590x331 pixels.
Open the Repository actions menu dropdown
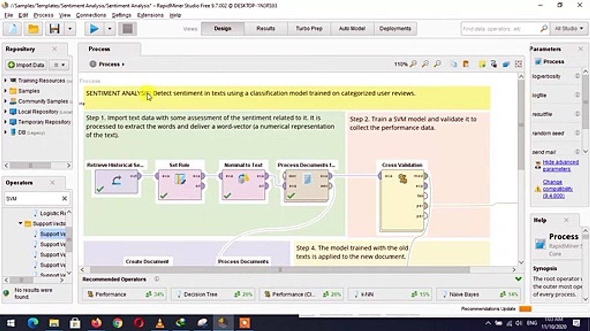(x=59, y=65)
